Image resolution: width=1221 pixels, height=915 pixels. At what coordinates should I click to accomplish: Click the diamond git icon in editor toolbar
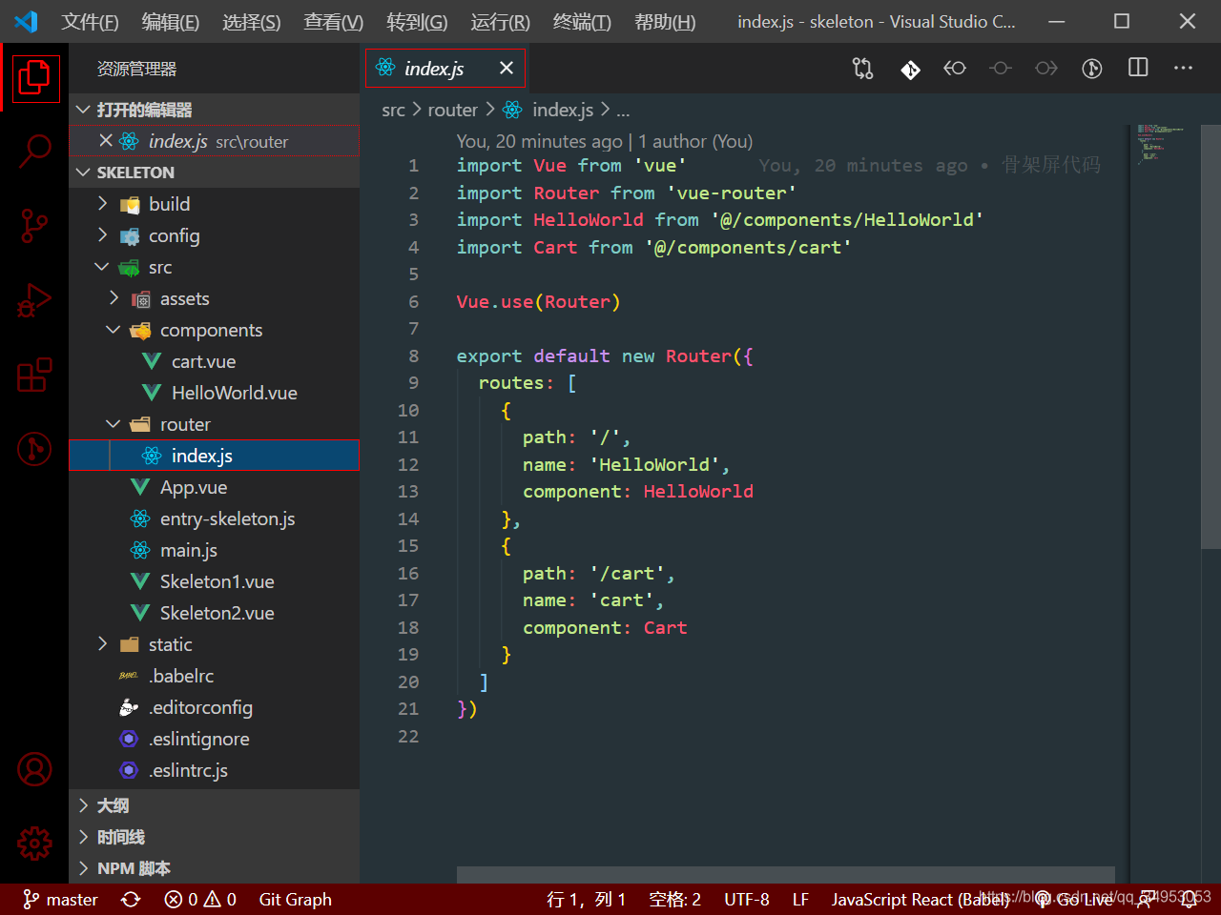(x=910, y=69)
